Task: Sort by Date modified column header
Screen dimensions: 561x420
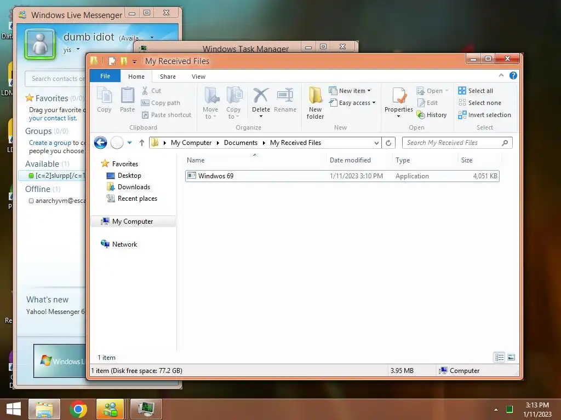Action: click(x=359, y=160)
